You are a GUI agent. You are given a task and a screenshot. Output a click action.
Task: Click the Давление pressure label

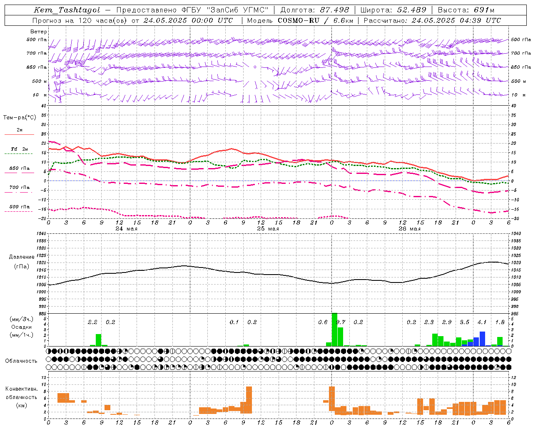pyautogui.click(x=22, y=257)
